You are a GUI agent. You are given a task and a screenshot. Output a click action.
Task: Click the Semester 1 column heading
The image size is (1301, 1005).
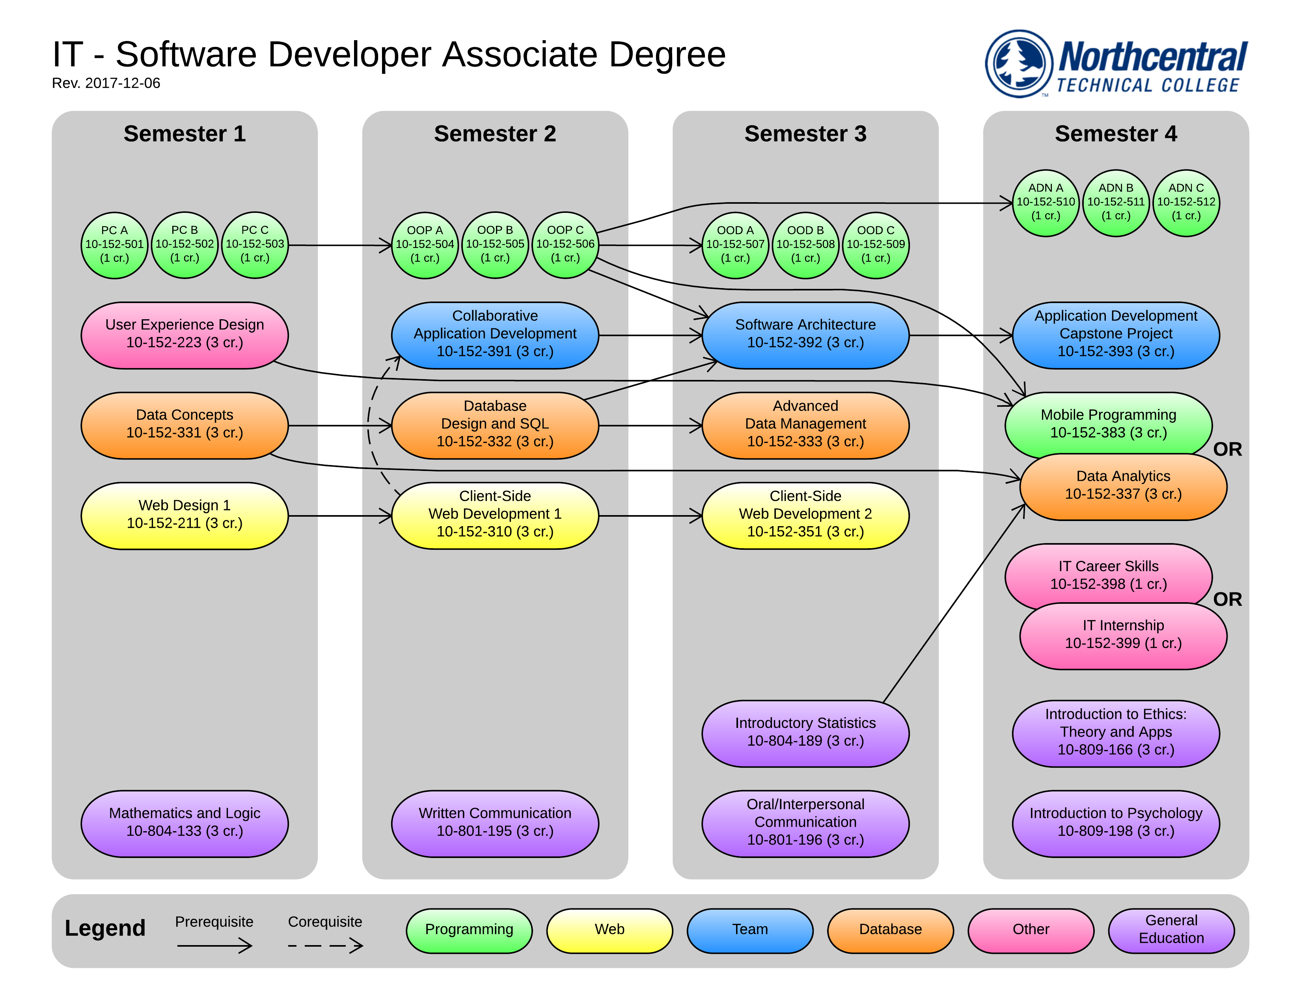pyautogui.click(x=184, y=133)
